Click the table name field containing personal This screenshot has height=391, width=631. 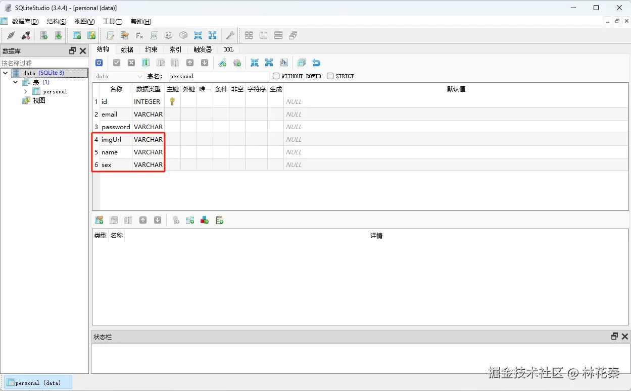pyautogui.click(x=219, y=76)
